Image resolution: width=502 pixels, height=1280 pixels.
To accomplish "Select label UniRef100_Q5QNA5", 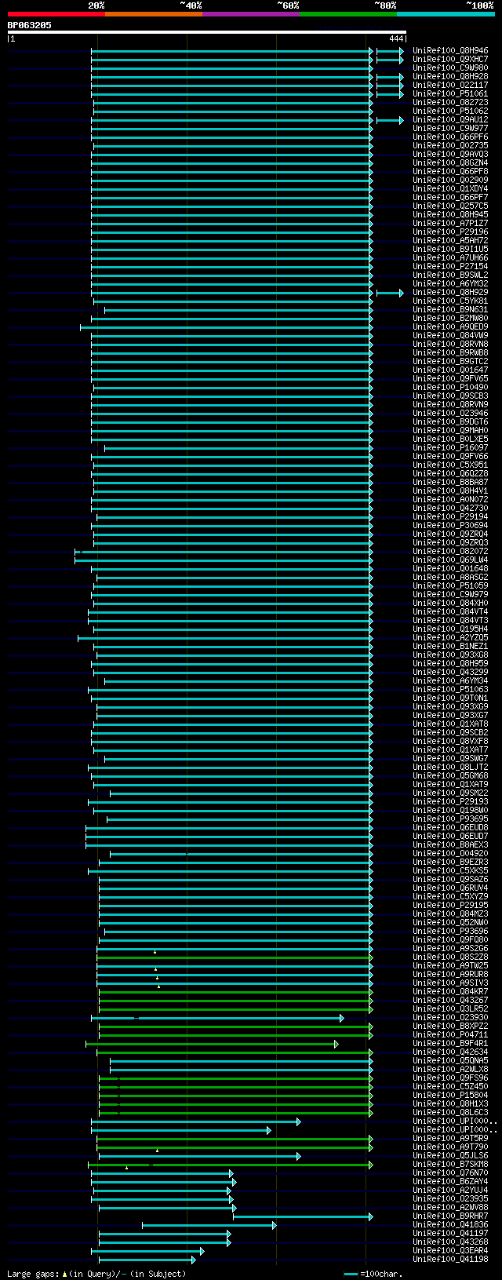I will (450, 1061).
